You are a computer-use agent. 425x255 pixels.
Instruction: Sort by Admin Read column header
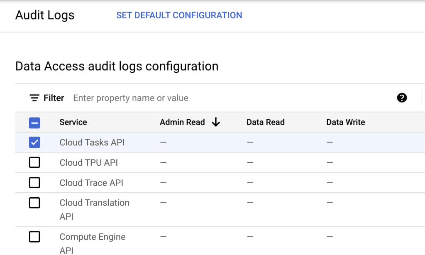pyautogui.click(x=182, y=122)
